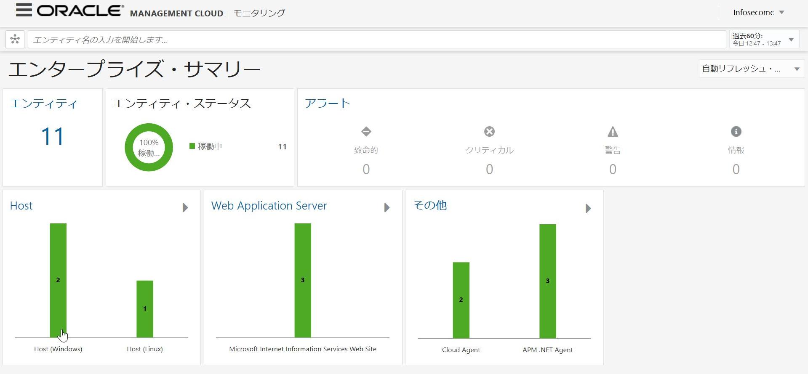Open the topology view icon beside search
The width and height of the screenshot is (808, 374).
tap(15, 40)
